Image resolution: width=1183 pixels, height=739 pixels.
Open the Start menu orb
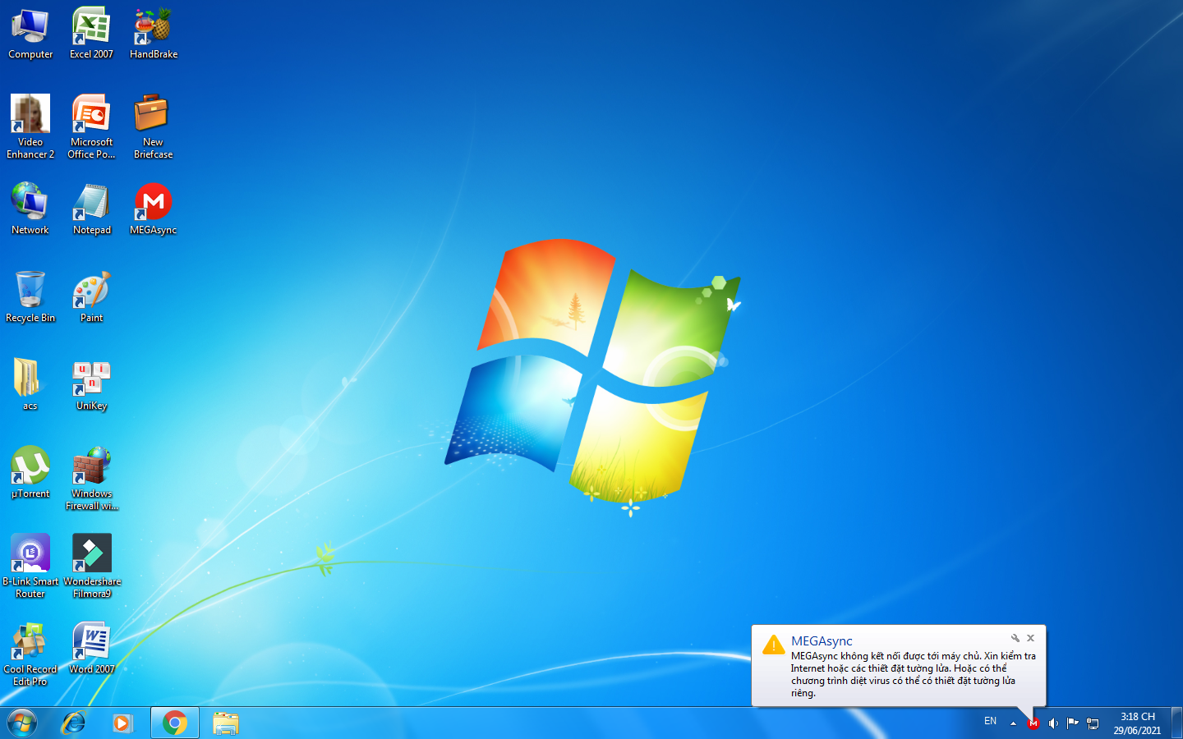[22, 723]
